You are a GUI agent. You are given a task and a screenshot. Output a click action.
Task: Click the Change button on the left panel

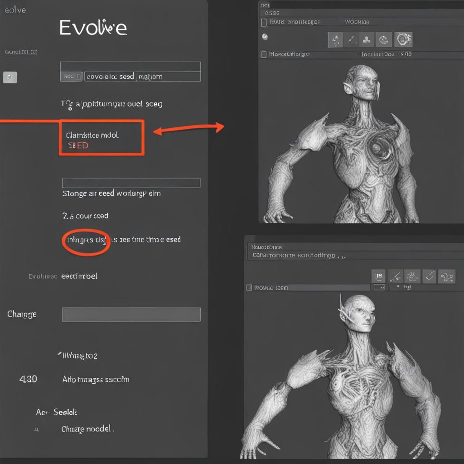click(x=21, y=314)
